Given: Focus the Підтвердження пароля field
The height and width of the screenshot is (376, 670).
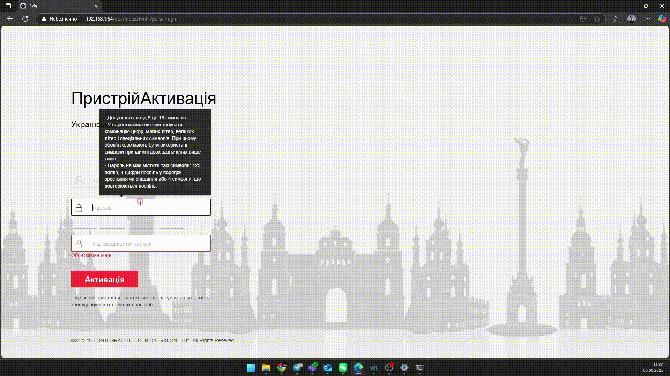Looking at the screenshot, I should point(150,244).
